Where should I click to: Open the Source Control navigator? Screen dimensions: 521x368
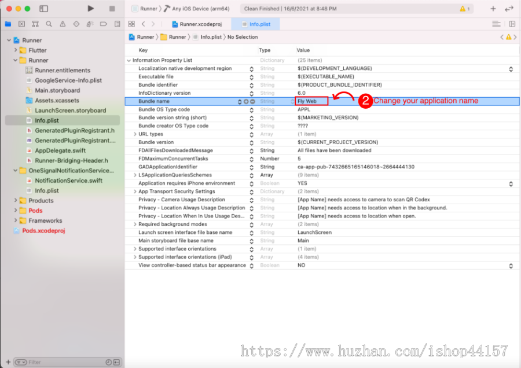click(21, 24)
